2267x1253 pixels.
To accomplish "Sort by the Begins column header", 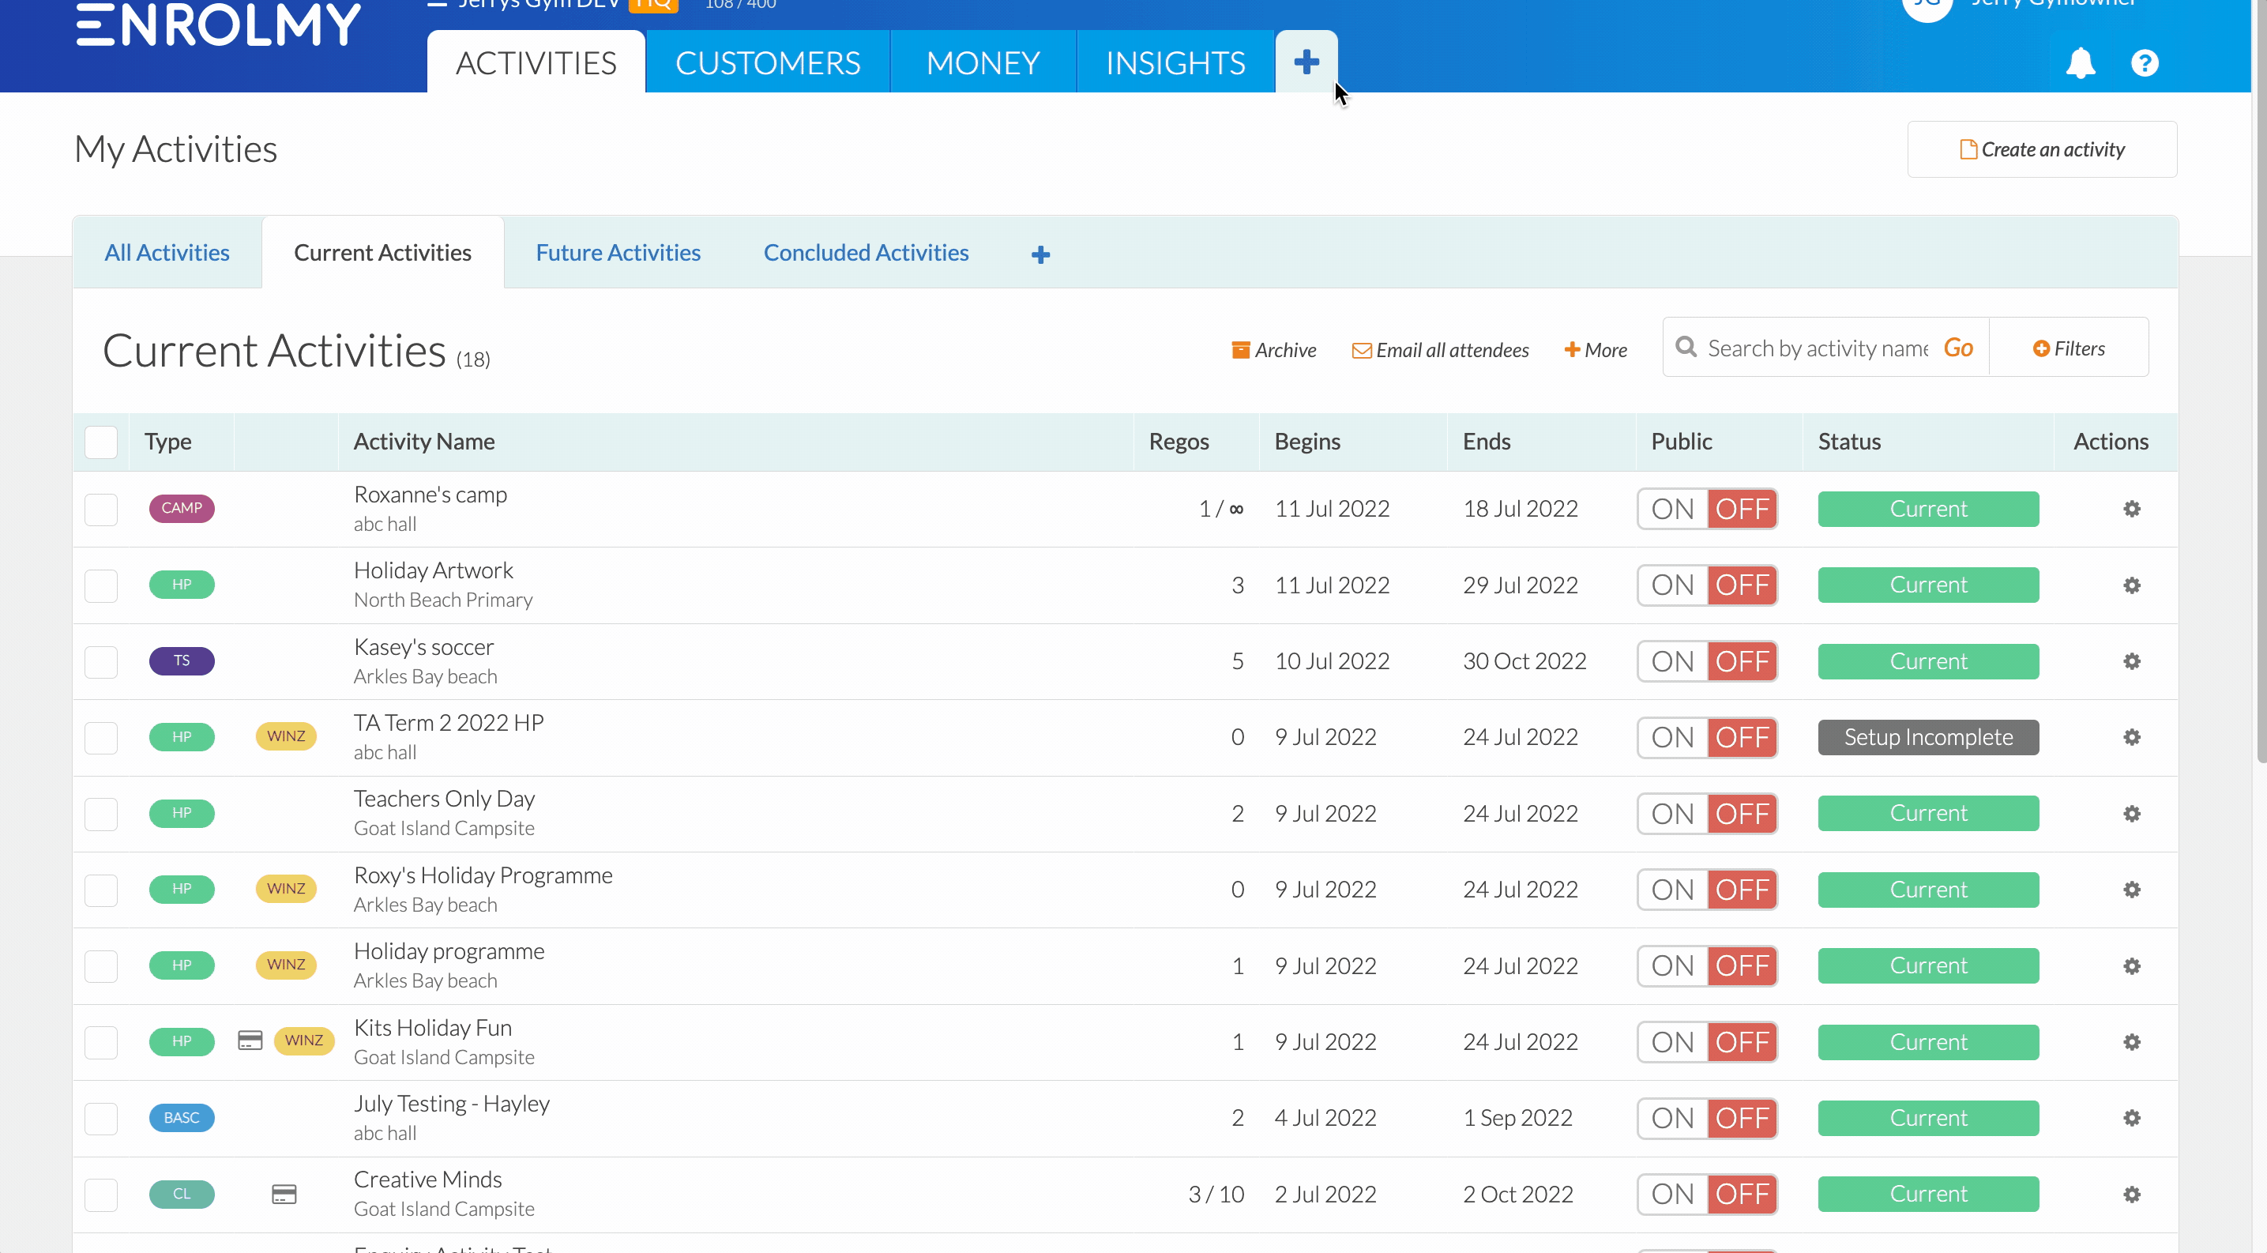I will (1306, 442).
